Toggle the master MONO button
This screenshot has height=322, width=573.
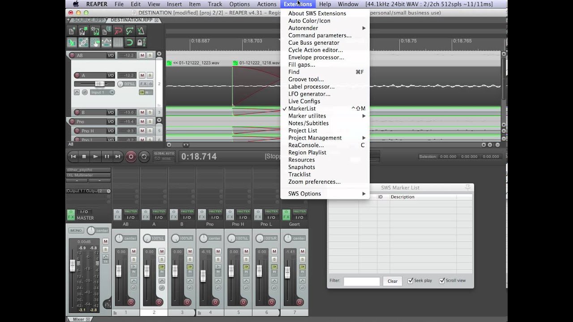click(76, 231)
